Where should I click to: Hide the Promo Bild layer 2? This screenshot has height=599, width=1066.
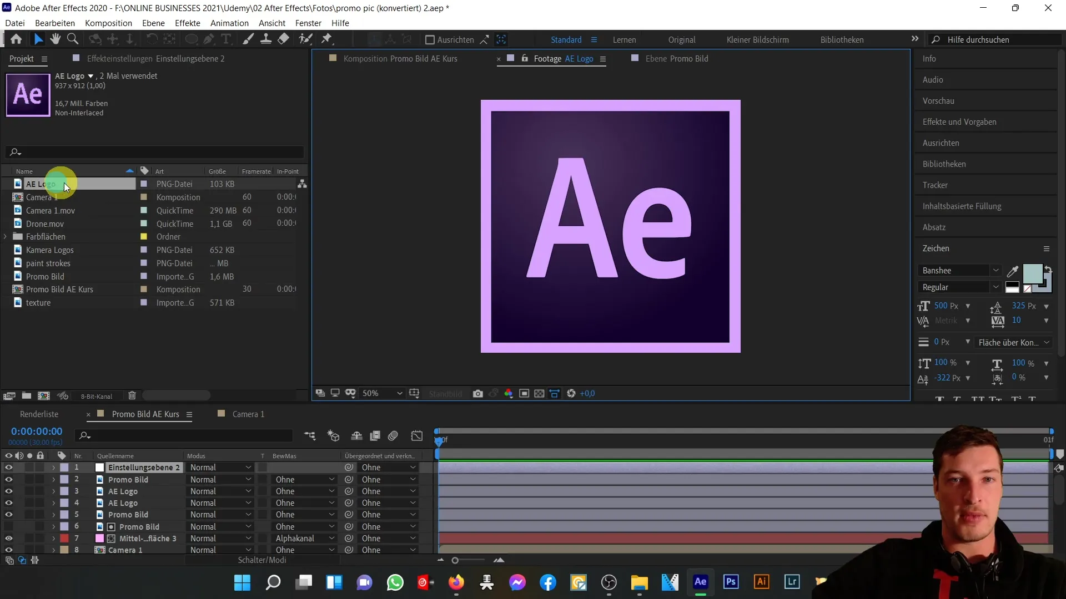8,479
